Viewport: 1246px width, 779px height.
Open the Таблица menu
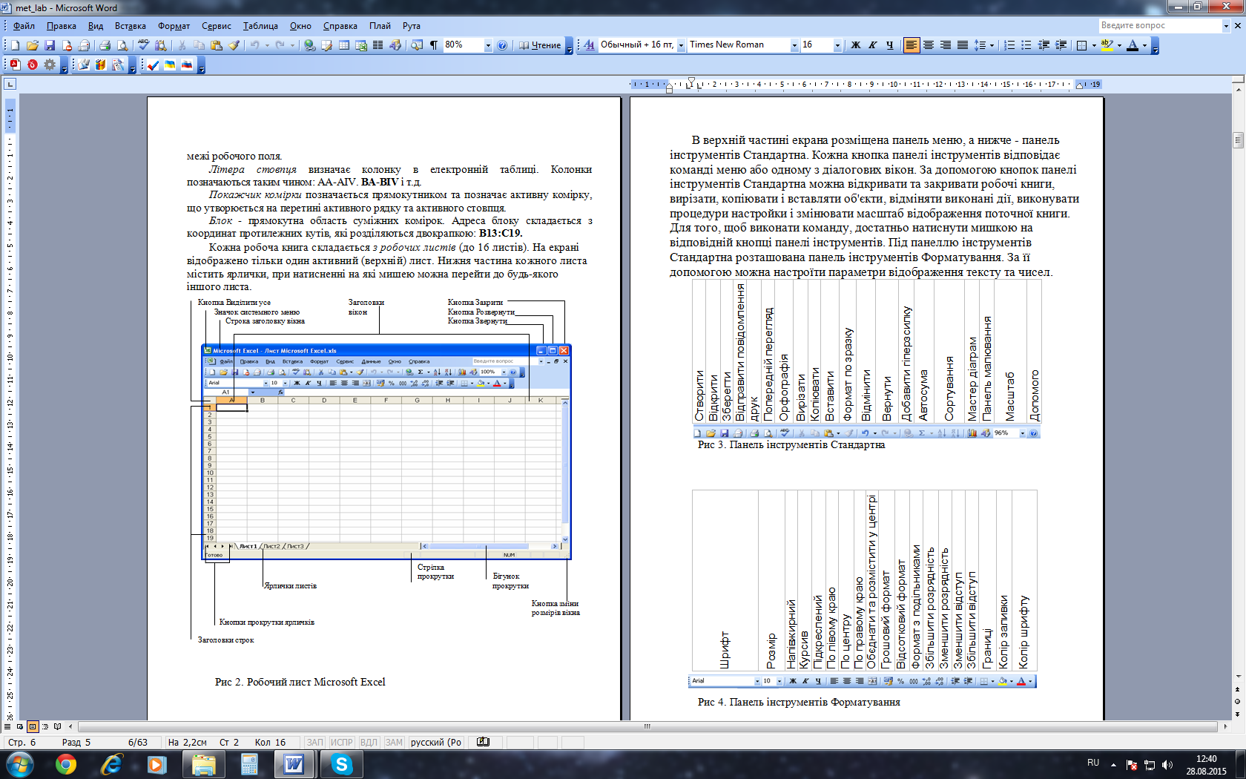click(260, 26)
